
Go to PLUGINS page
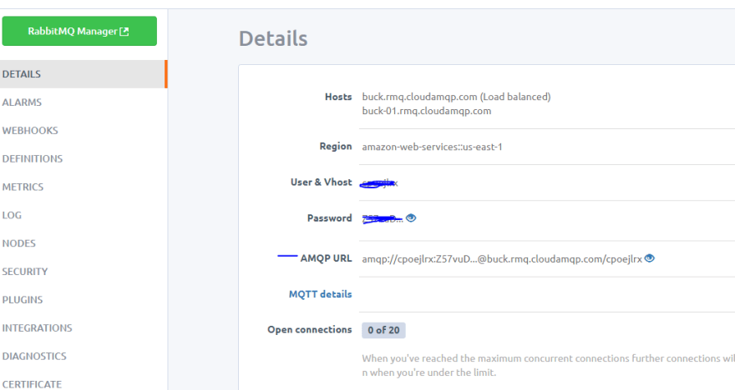(23, 300)
